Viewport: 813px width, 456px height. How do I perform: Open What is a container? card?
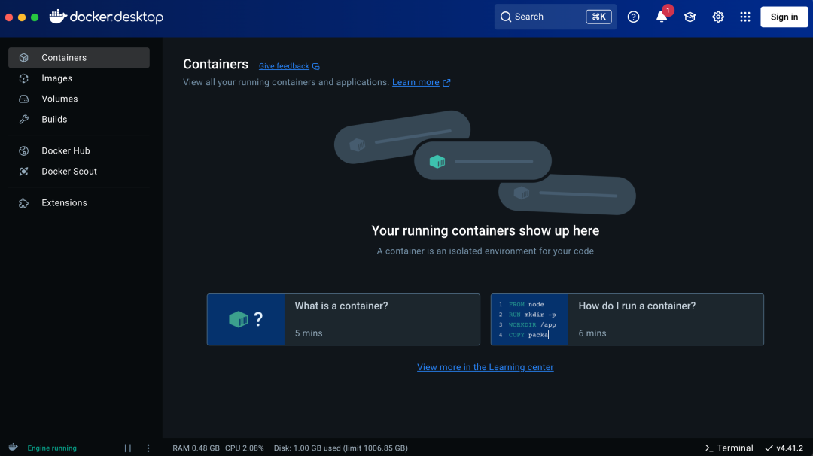343,319
